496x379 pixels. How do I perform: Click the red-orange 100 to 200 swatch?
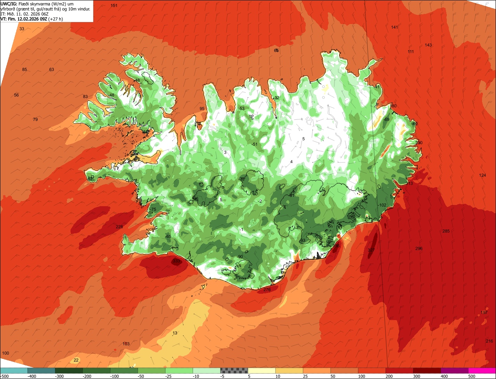coord(372,370)
